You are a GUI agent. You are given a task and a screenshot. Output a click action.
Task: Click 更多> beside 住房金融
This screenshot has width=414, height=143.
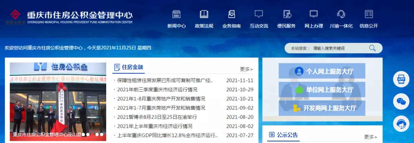tap(246, 69)
